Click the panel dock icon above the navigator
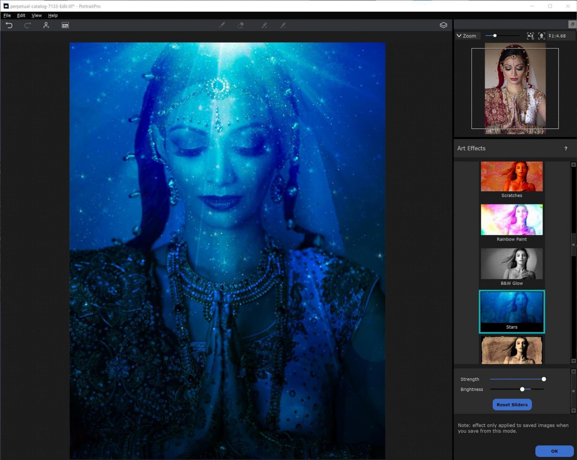 click(x=572, y=24)
